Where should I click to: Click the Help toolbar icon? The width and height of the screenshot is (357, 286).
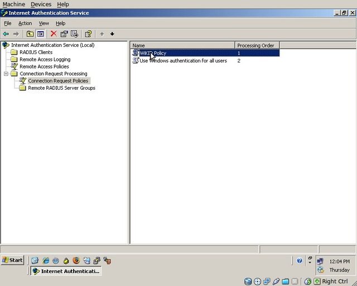click(x=88, y=34)
